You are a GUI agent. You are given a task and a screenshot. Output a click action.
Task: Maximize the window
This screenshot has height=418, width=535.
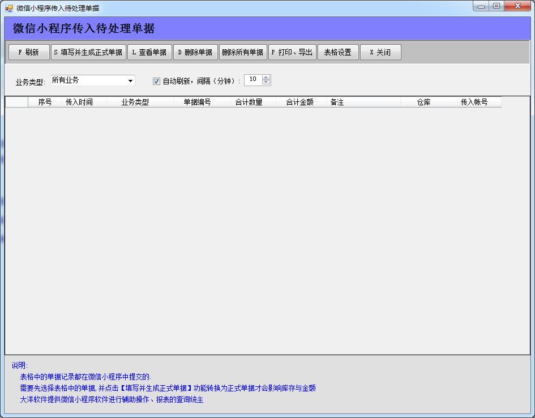pos(497,6)
